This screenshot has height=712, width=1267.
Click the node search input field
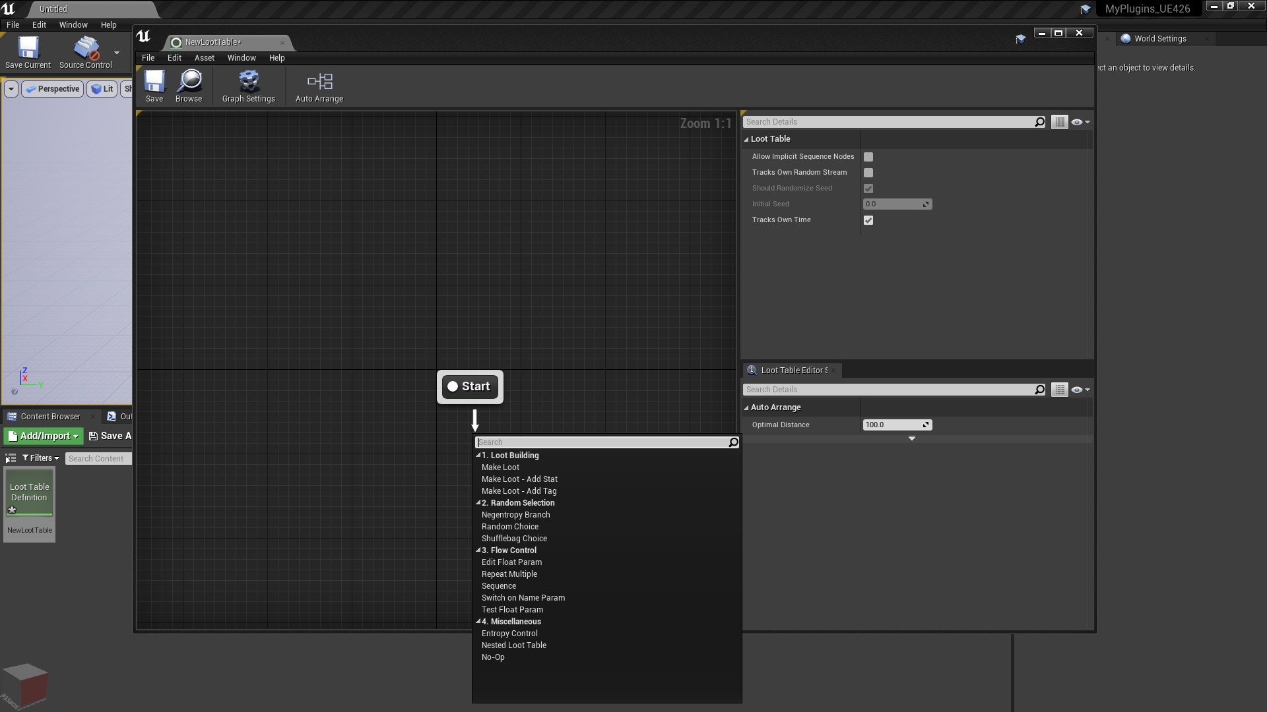coord(606,442)
